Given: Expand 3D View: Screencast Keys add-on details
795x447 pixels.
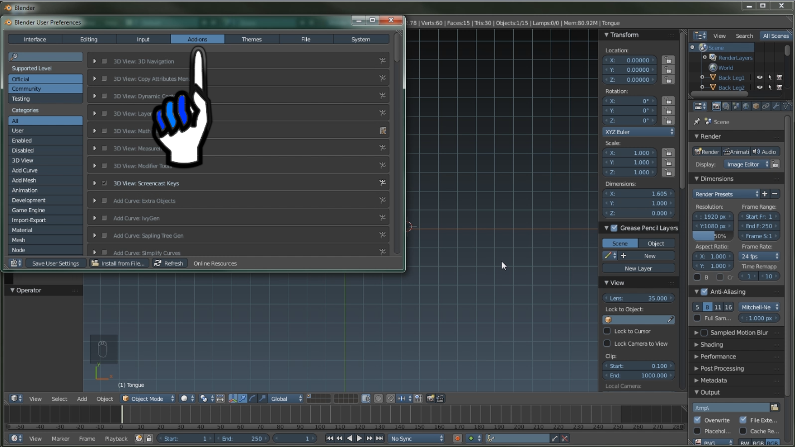Looking at the screenshot, I should (95, 183).
